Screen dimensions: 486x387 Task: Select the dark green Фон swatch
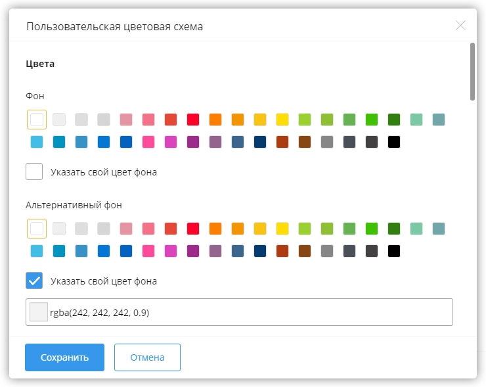point(394,120)
